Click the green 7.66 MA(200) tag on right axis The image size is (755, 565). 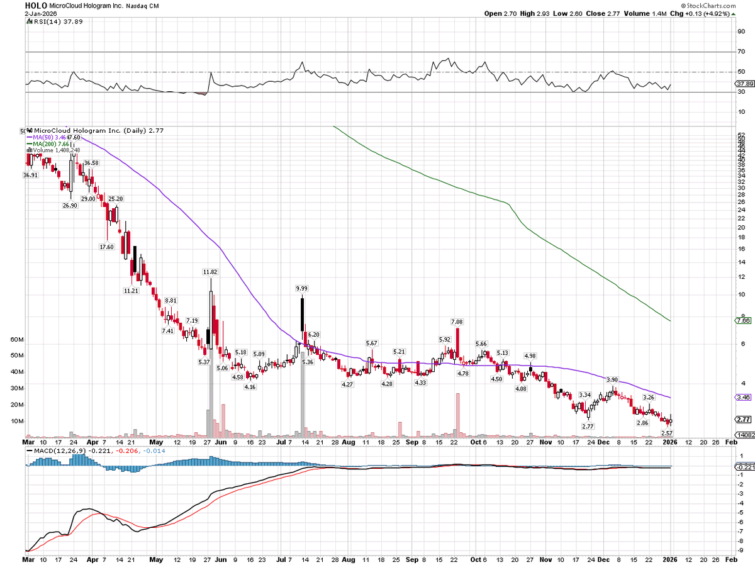click(x=744, y=321)
